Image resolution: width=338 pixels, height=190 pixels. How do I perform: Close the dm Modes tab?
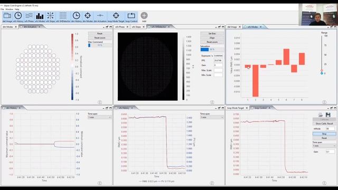click(x=15, y=27)
